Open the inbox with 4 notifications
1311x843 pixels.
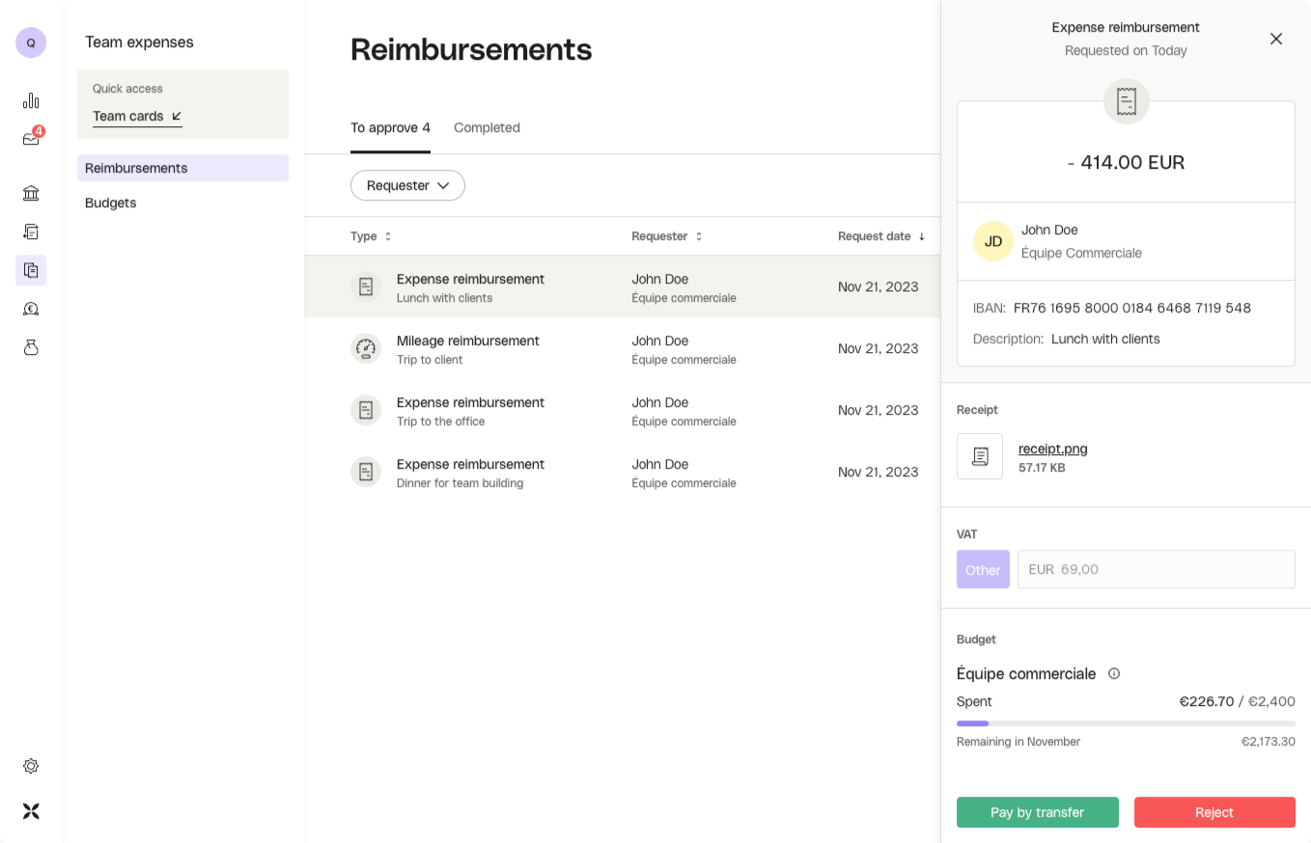31,139
